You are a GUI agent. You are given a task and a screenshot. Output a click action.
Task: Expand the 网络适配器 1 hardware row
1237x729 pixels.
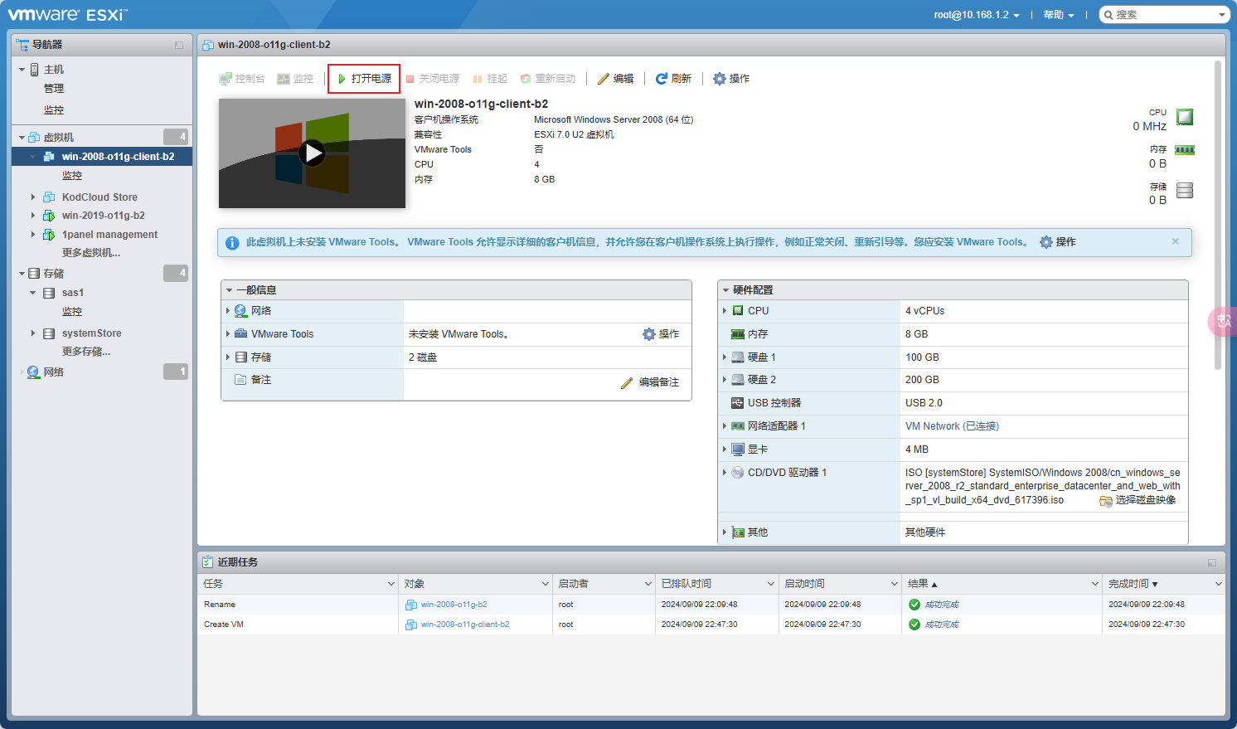[724, 426]
